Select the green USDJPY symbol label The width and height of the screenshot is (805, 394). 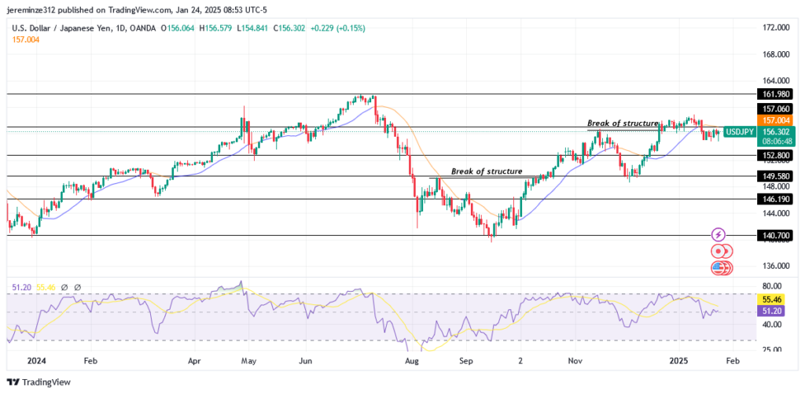coord(740,132)
